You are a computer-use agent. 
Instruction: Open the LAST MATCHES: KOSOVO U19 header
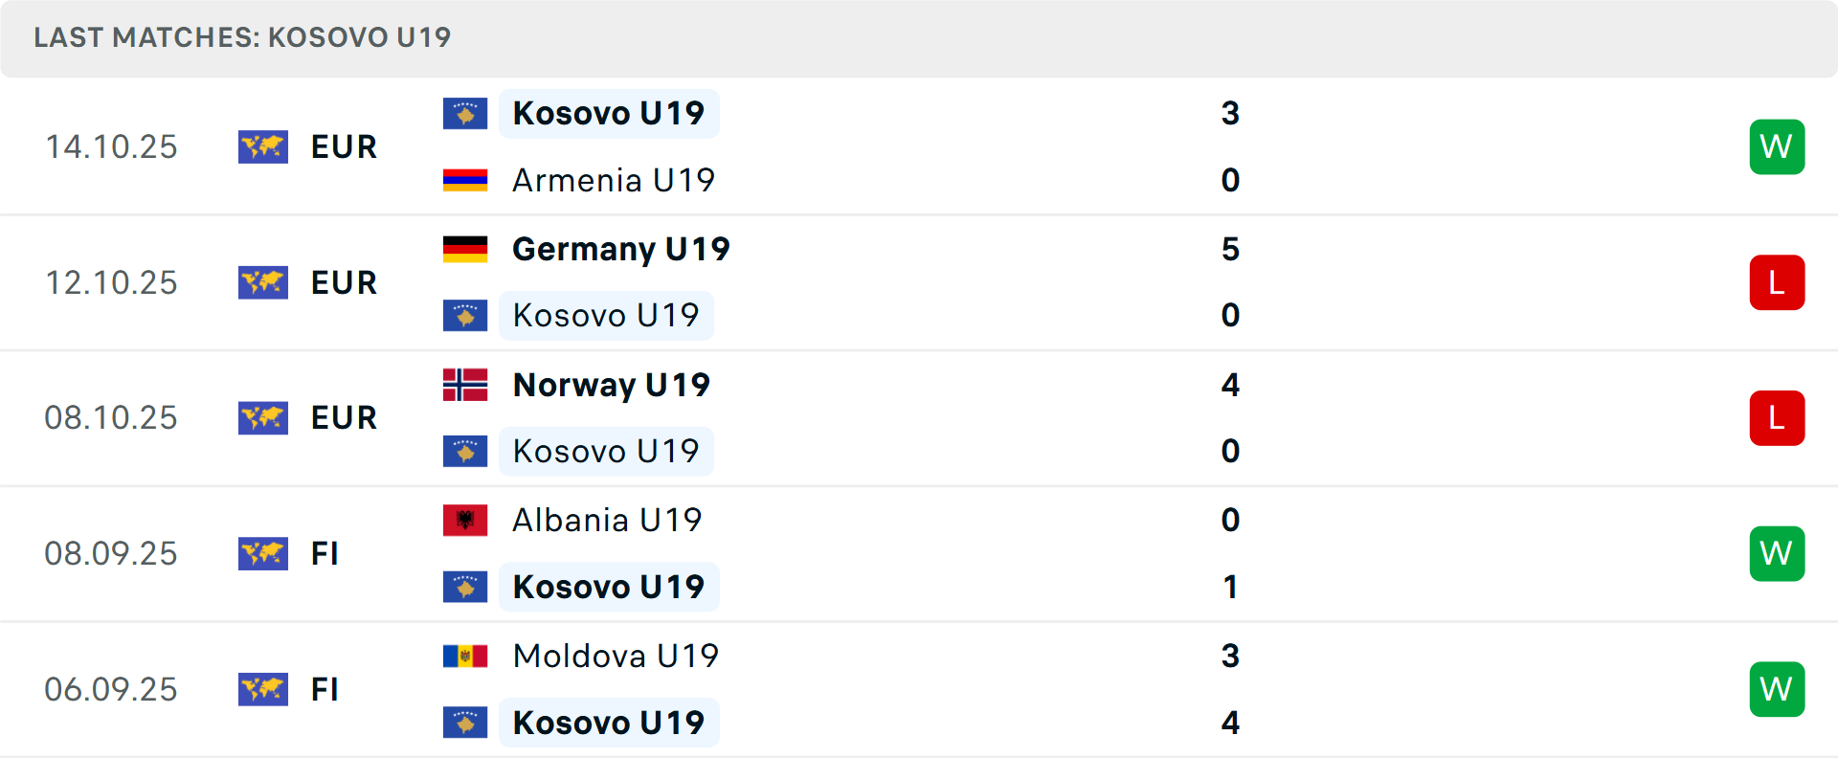click(241, 38)
